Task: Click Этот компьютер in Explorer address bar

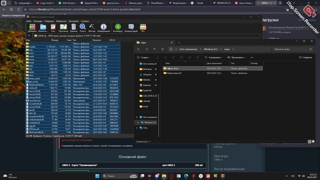Action: coord(188,49)
